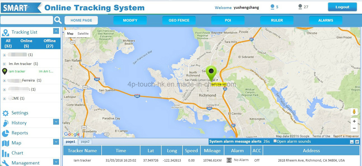Viewport: 362px width, 166px height.
Task: Click the MODIFY button
Action: coord(130,20)
